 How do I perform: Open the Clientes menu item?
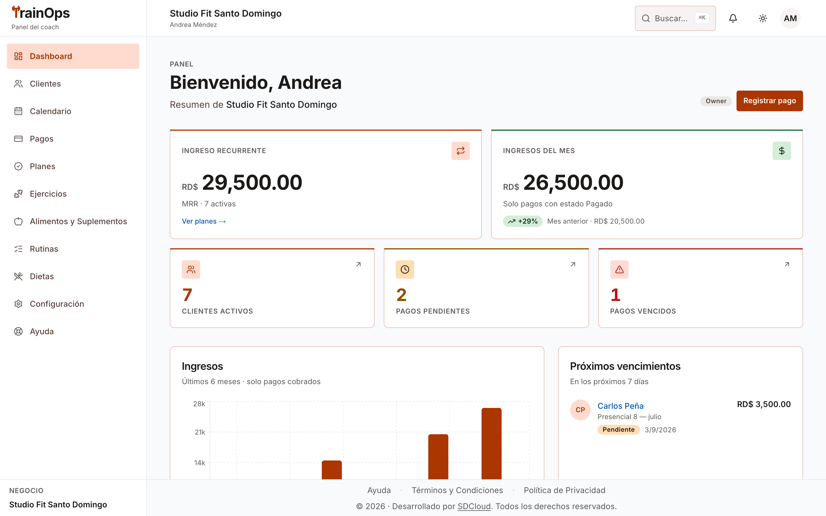pyautogui.click(x=73, y=84)
